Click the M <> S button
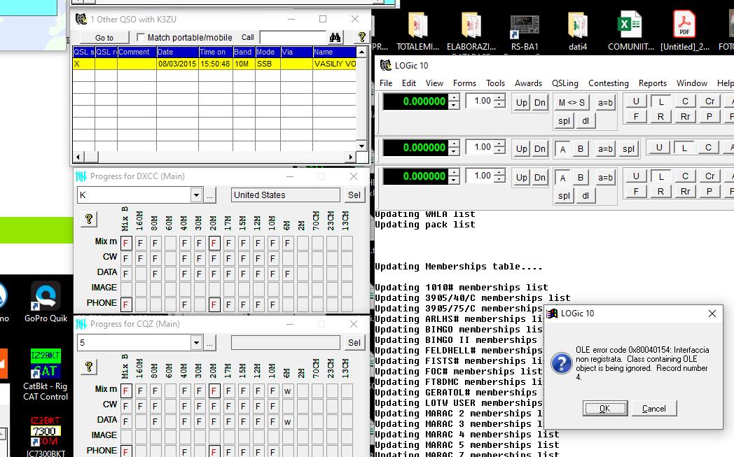734x457 pixels. coord(572,102)
